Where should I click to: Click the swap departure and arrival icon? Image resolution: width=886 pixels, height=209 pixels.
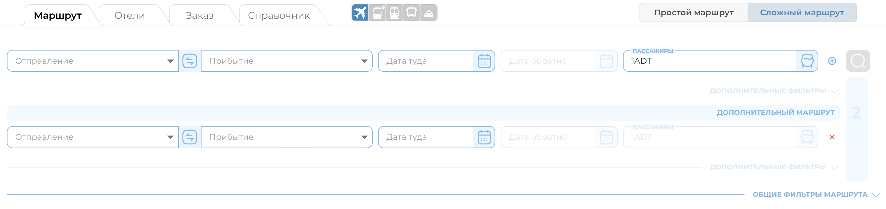(190, 61)
